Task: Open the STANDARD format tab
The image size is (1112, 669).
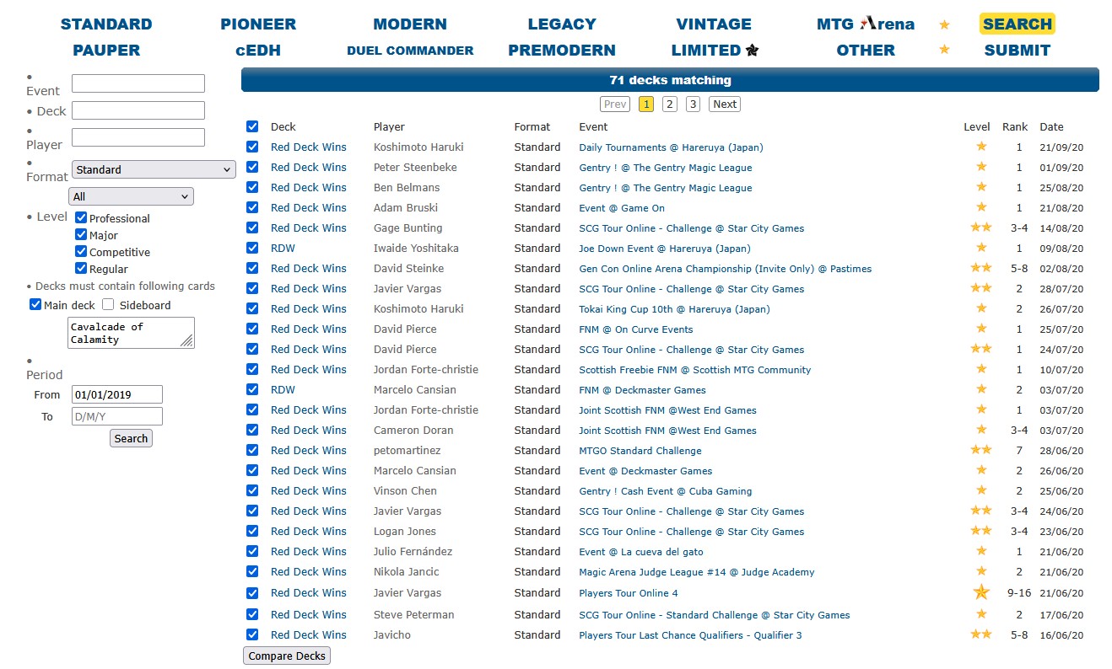Action: (x=106, y=24)
